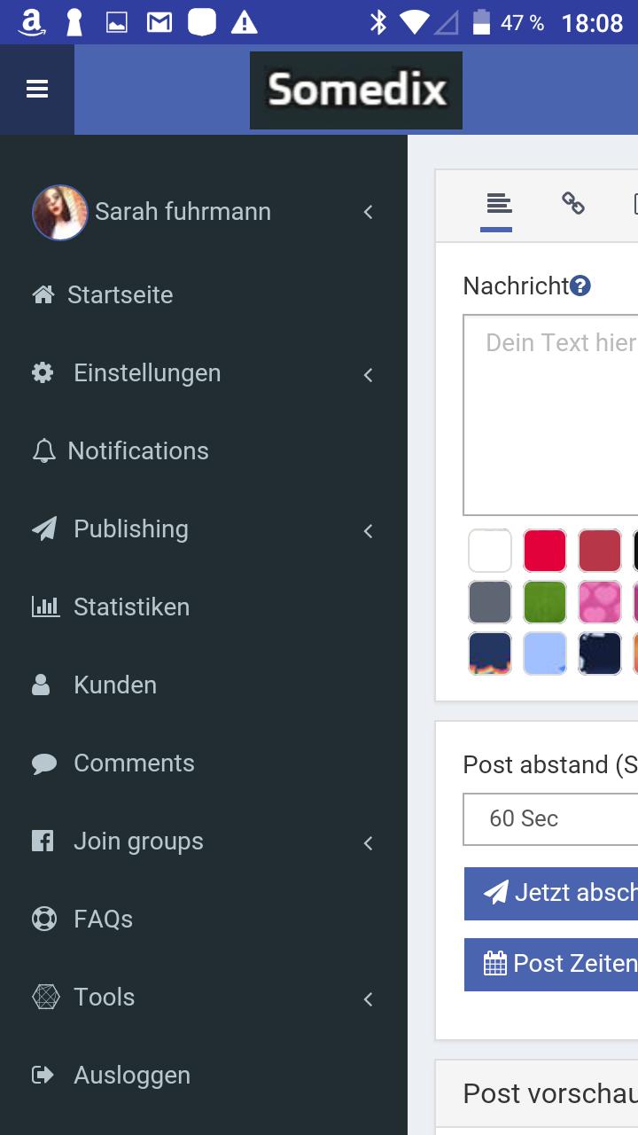Switch to the link post tab
This screenshot has height=1135, width=638.
pyautogui.click(x=573, y=204)
